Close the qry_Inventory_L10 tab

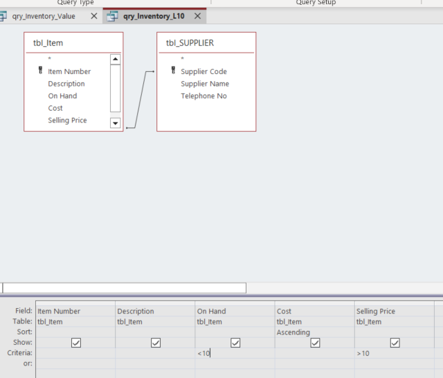pos(198,16)
